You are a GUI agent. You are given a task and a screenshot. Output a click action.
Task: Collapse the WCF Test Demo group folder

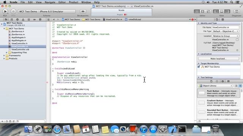pyautogui.click(x=4, y=29)
